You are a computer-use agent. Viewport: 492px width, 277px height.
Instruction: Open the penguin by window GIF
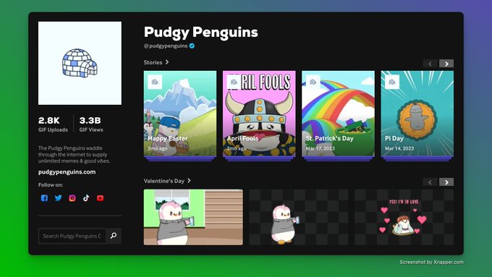click(193, 217)
